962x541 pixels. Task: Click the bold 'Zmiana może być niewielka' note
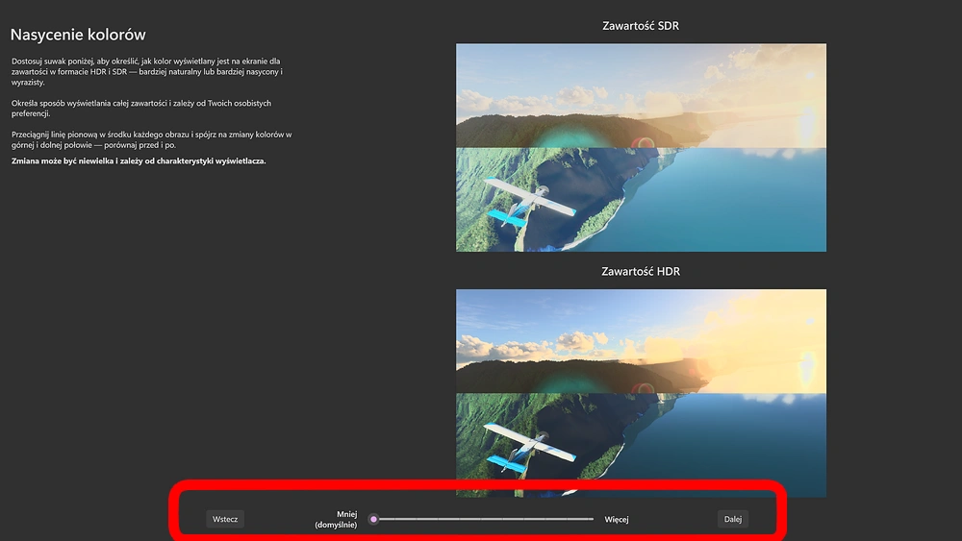[x=139, y=161]
